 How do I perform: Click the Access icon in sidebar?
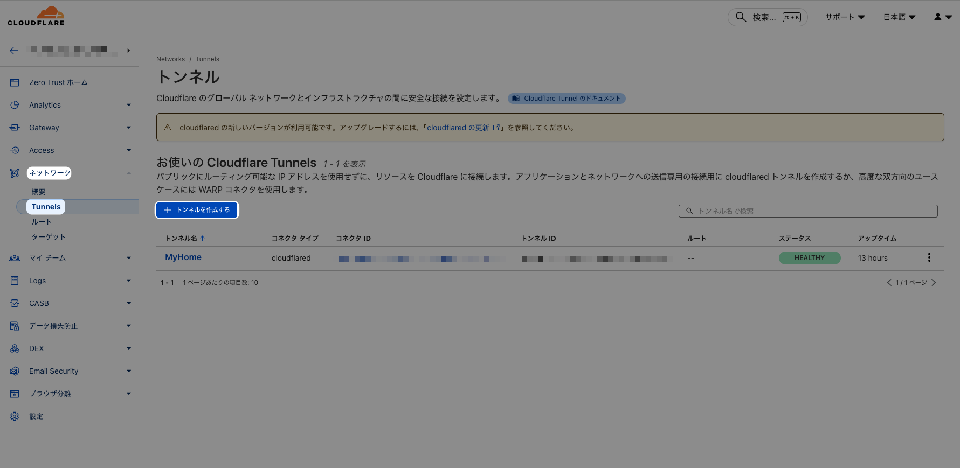tap(15, 150)
